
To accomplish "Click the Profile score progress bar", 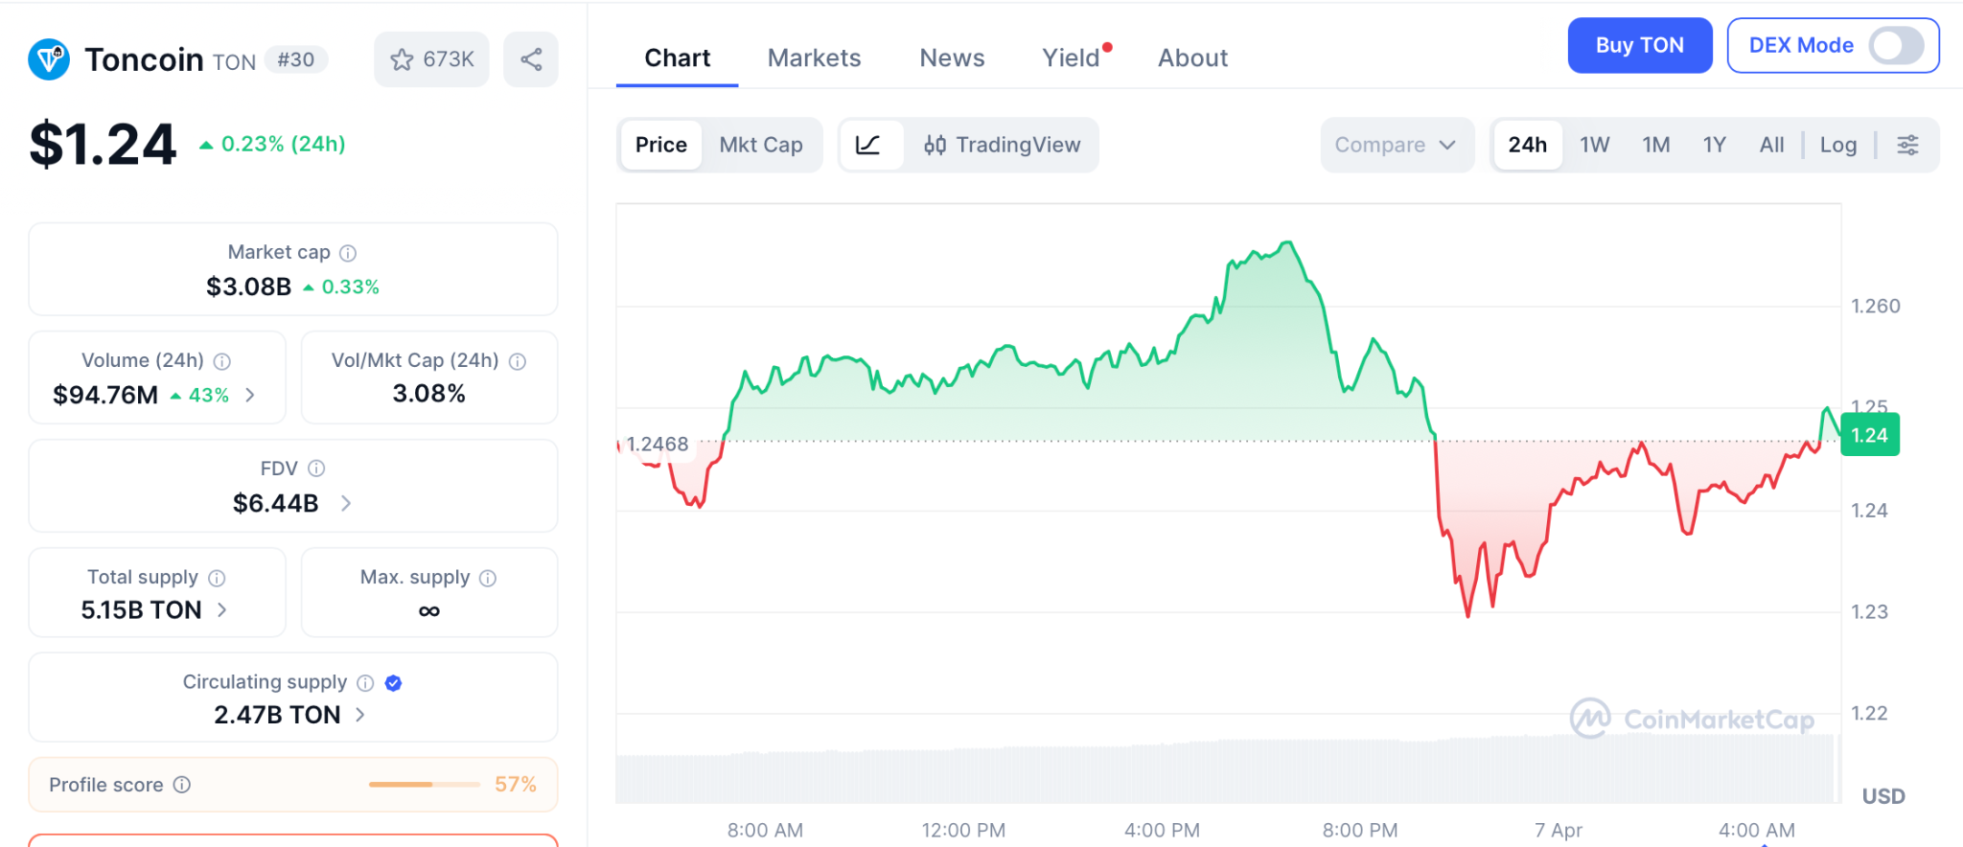I will 424,785.
